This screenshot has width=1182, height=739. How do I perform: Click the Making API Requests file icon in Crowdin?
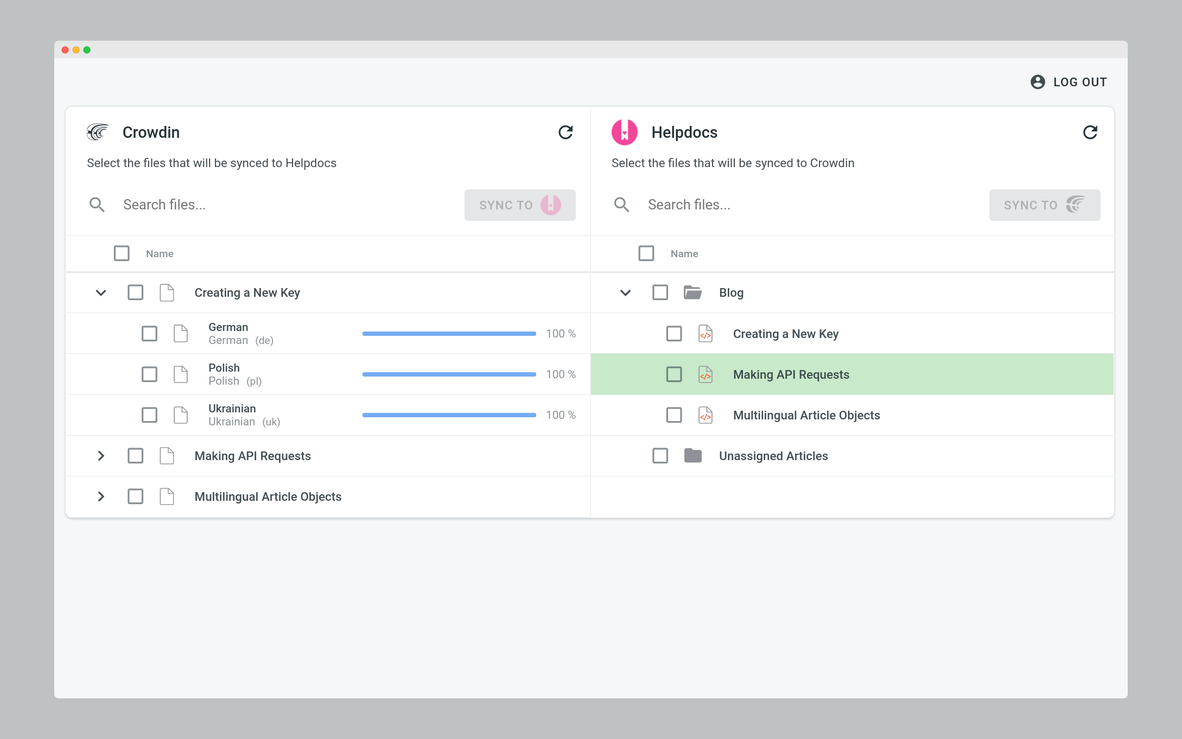pyautogui.click(x=167, y=456)
